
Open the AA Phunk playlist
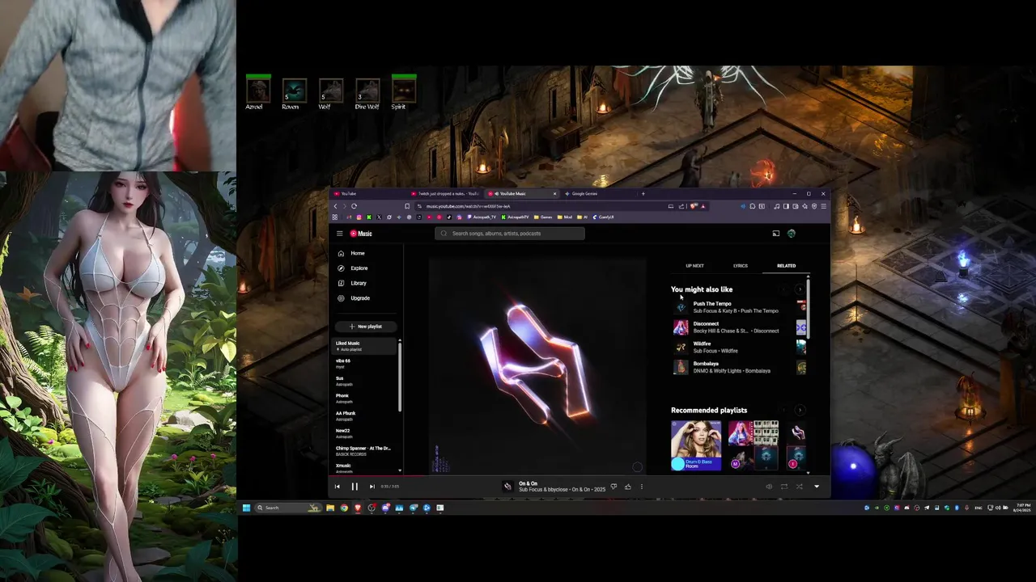tap(364, 416)
